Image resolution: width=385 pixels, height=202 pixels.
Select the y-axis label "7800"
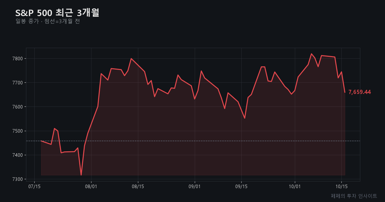(x=18, y=59)
